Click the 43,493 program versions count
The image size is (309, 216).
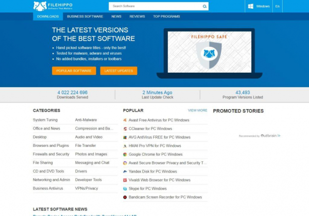click(243, 92)
